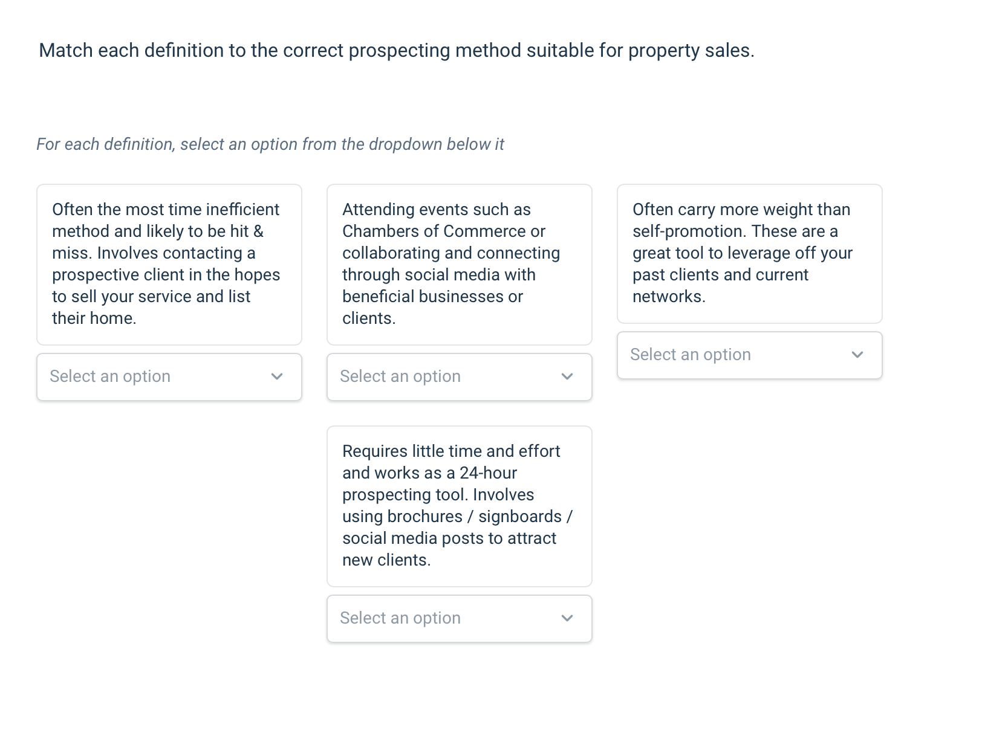This screenshot has height=736, width=982.
Task: Select the '24-hour prospecting tool' definition card
Action: (x=459, y=506)
